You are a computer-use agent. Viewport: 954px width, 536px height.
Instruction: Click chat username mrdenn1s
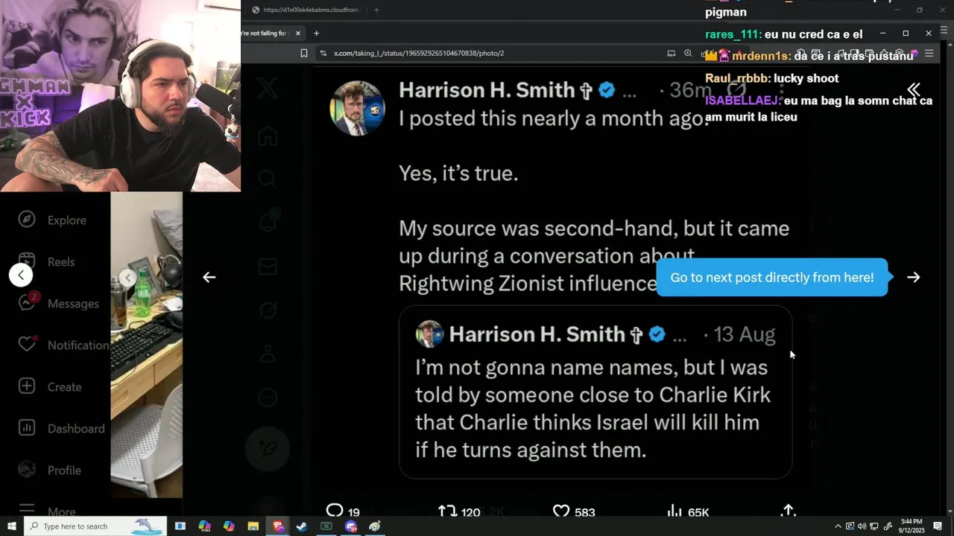(761, 56)
